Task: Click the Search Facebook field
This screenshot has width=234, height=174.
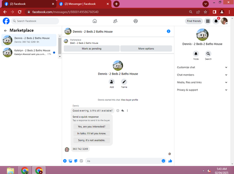Action: (35, 21)
